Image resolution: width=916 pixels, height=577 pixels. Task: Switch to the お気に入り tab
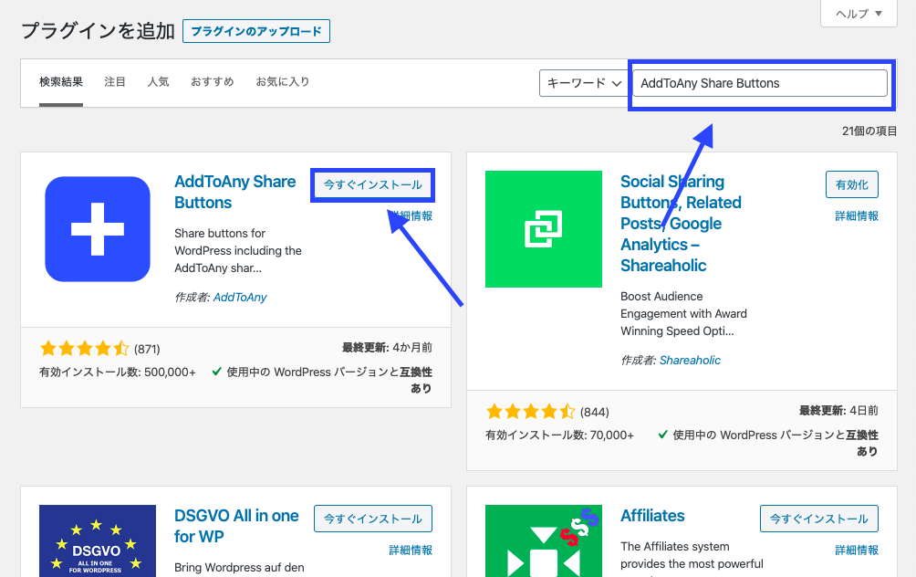tap(283, 82)
